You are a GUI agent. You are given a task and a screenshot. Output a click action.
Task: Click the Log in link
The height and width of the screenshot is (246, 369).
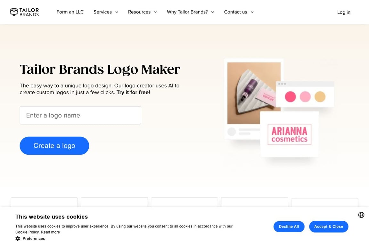pyautogui.click(x=344, y=12)
